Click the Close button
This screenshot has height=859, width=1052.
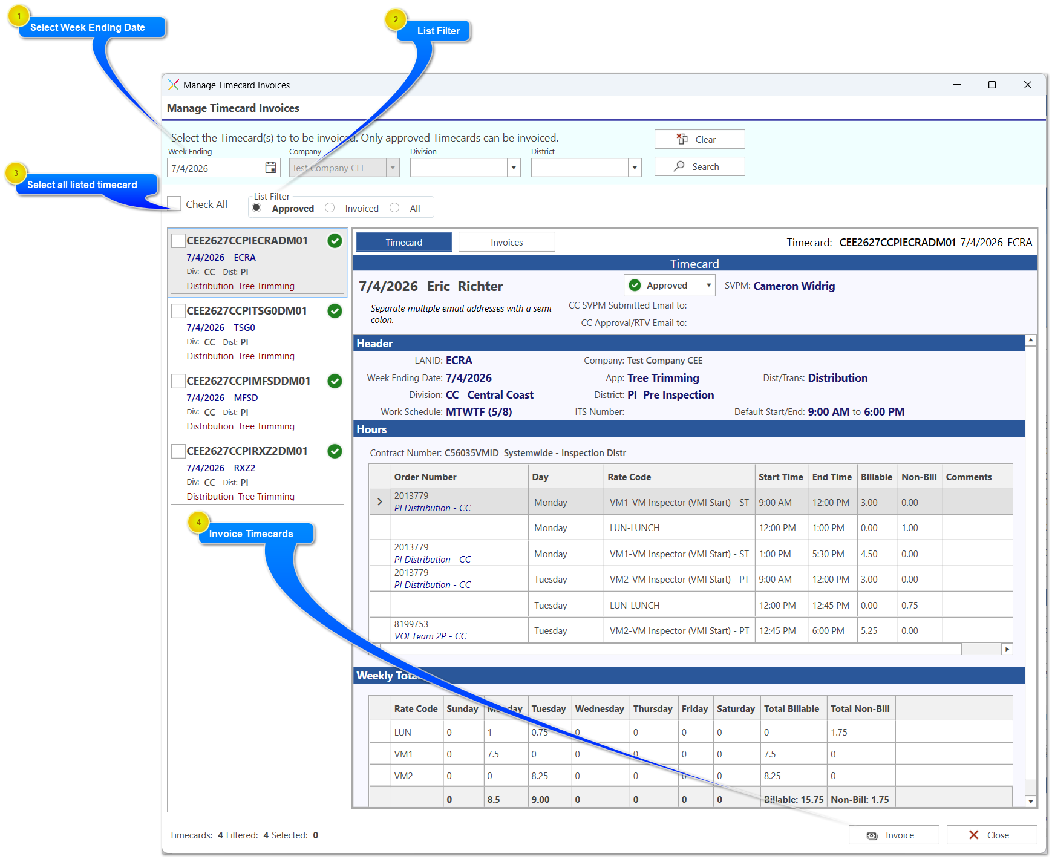(992, 835)
